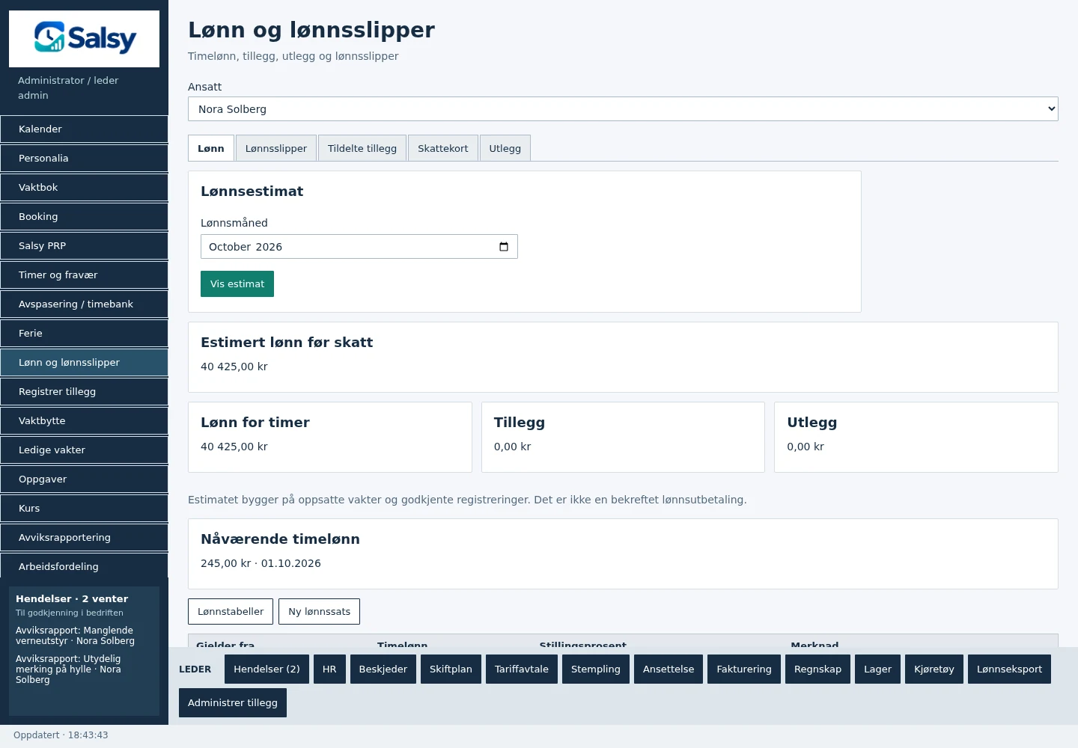Open Ledige vakter
Viewport: 1078px width, 748px height.
(84, 450)
